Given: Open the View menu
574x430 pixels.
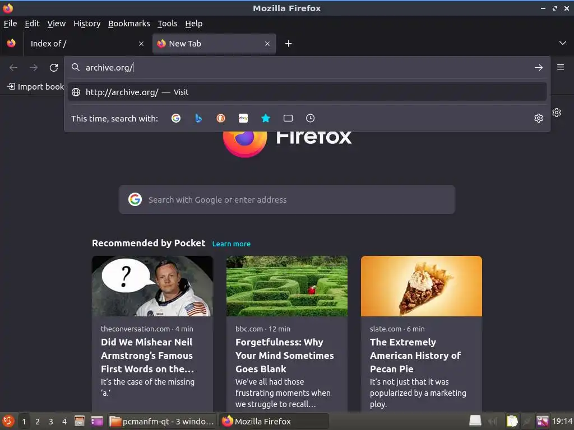Looking at the screenshot, I should coord(57,24).
